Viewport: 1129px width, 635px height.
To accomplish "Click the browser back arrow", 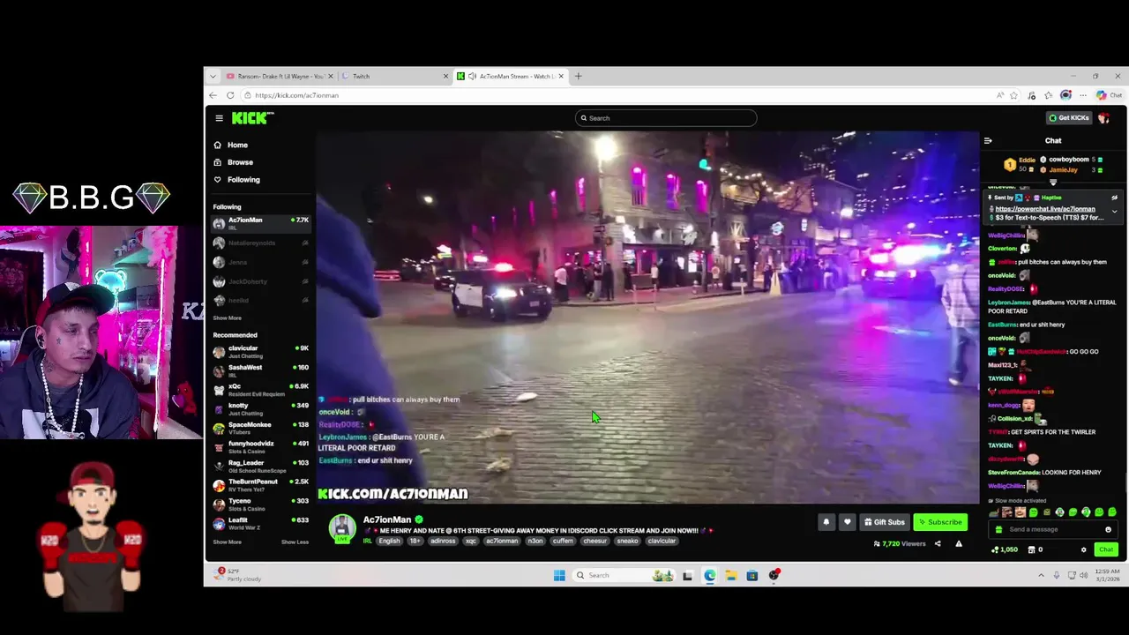I will (213, 95).
